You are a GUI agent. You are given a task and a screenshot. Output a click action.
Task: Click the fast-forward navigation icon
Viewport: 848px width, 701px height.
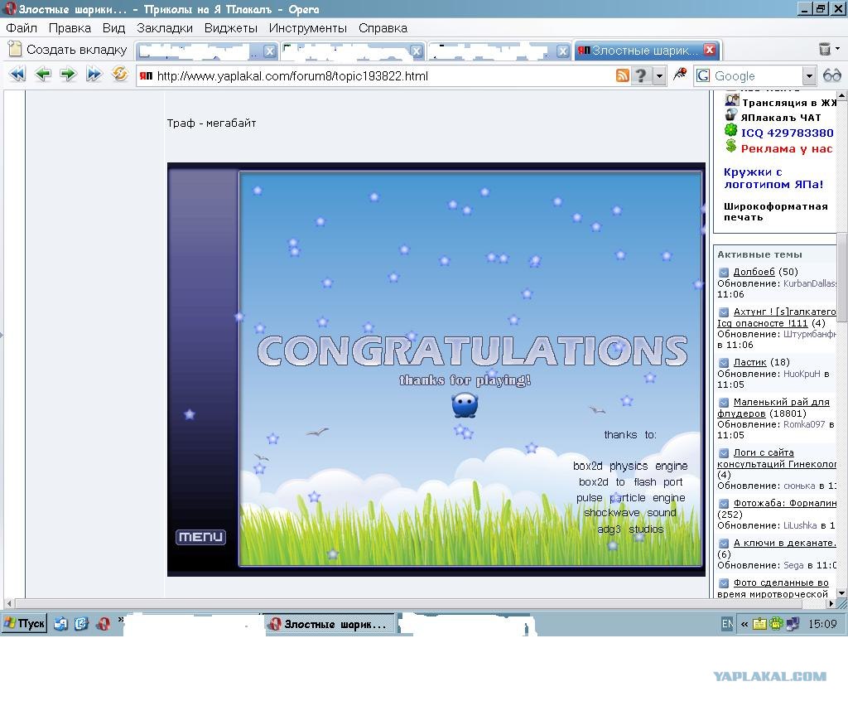click(x=94, y=74)
